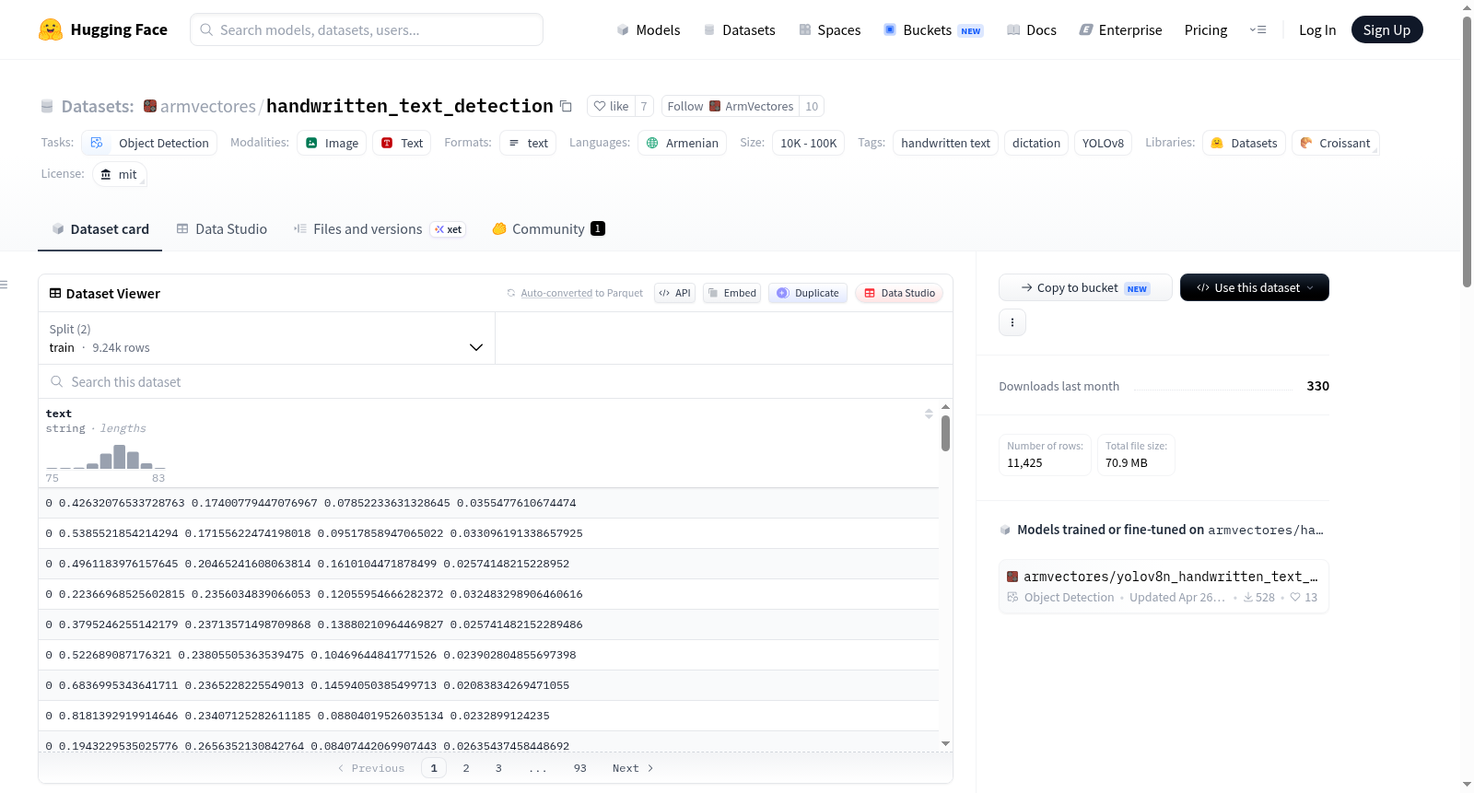
Task: Click the string lengths histogram
Action: 106,457
